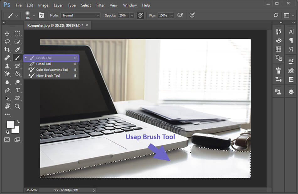Open the History panel icon
The image size is (298, 194).
[279, 32]
